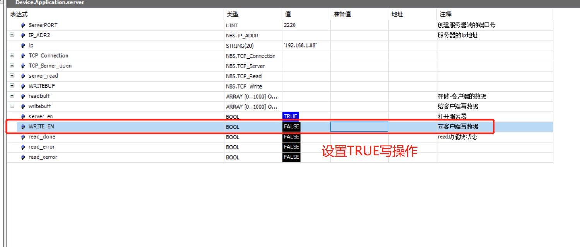Select the FALSE value of read_done
Viewport: 580px width, 247px height.
[x=291, y=137]
